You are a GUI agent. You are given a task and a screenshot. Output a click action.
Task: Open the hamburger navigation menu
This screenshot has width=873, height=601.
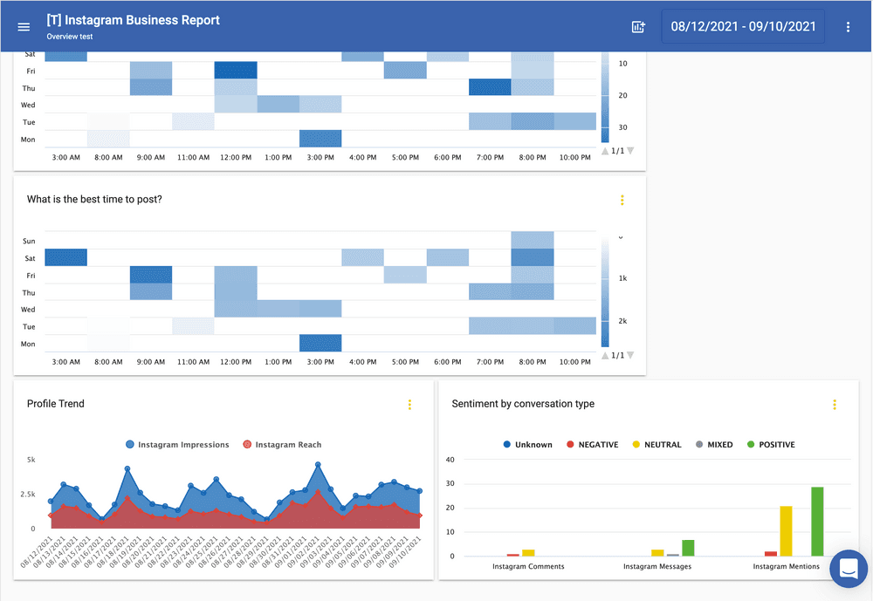[24, 27]
